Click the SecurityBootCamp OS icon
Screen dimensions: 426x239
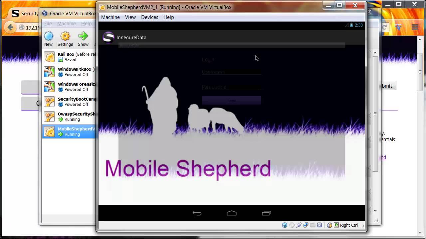coord(50,102)
